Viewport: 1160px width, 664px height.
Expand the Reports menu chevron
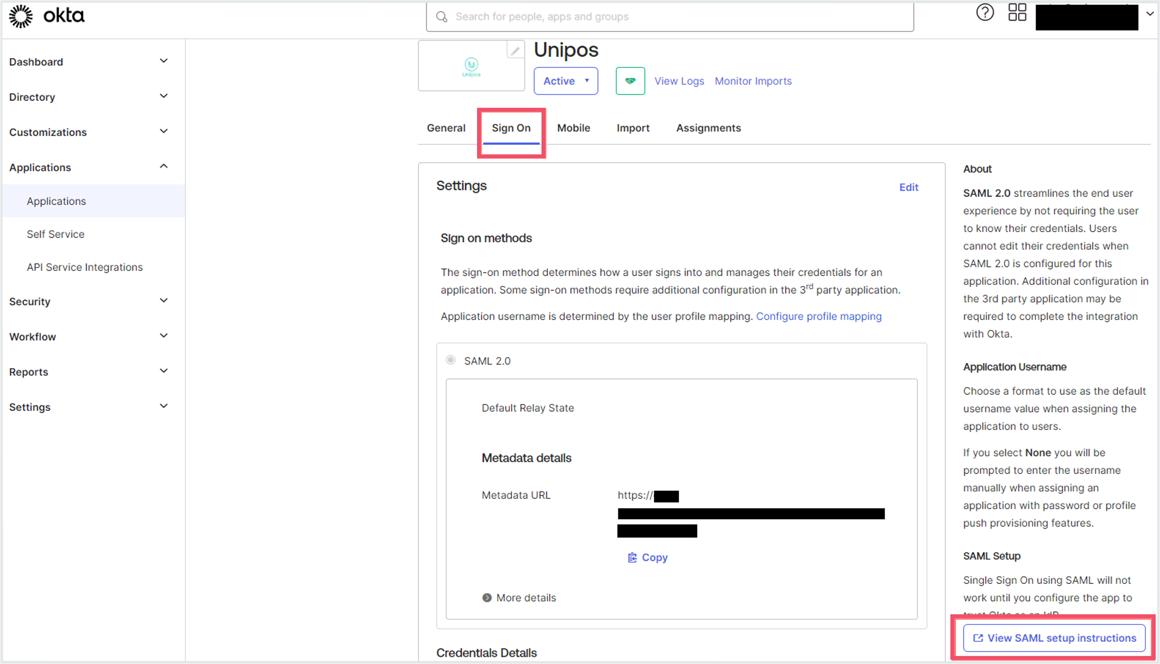164,370
